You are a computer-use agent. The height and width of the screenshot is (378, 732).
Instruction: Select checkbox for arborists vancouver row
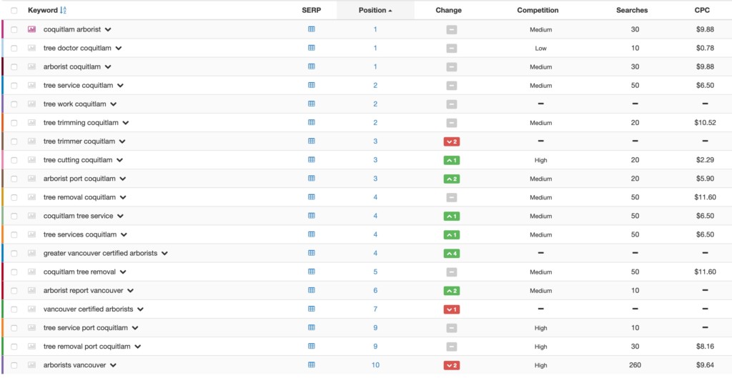pyautogui.click(x=14, y=365)
